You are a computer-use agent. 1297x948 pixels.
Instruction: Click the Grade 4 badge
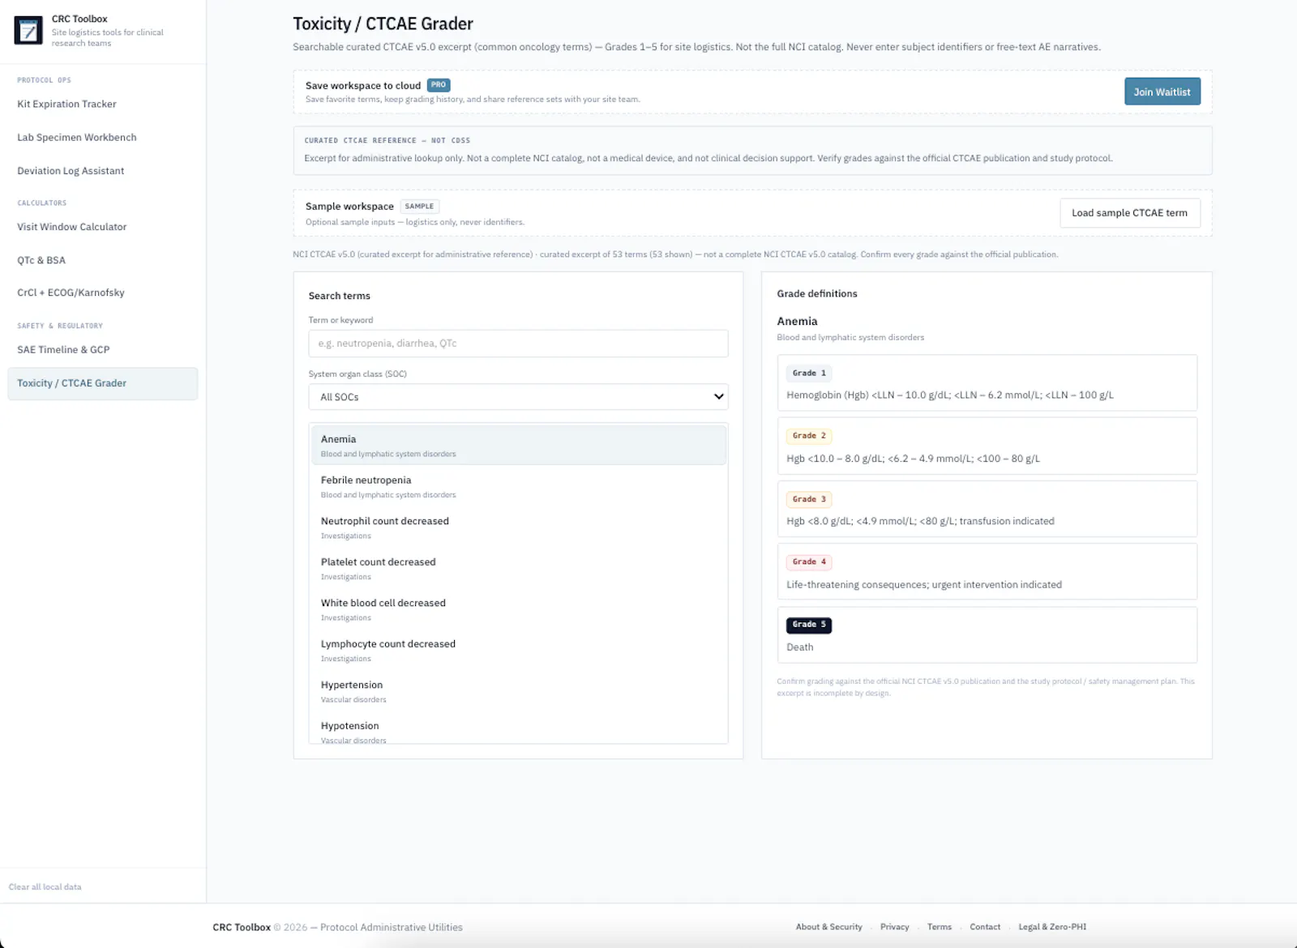point(809,562)
